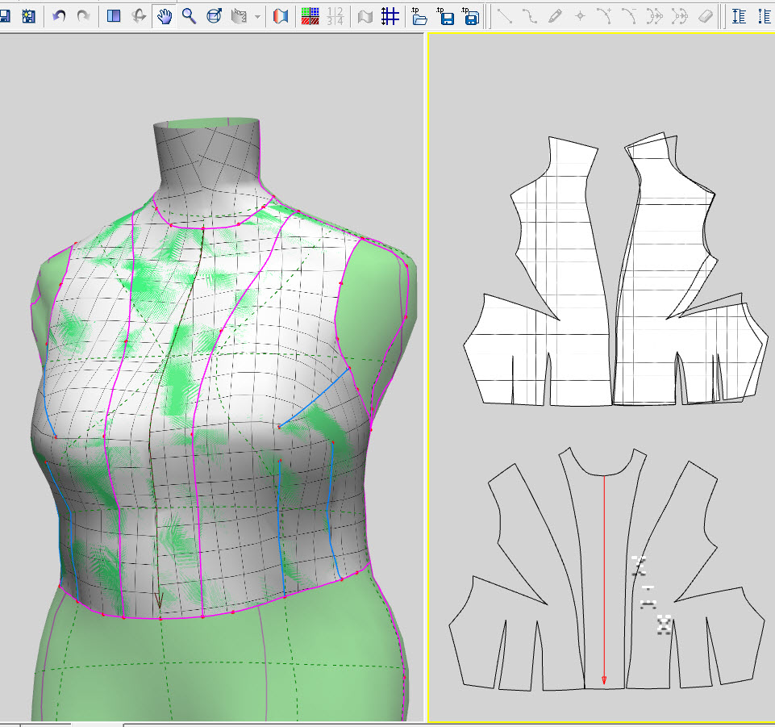Save the .tp file with disk icon
Viewport: 775px width, 727px height.
(446, 16)
